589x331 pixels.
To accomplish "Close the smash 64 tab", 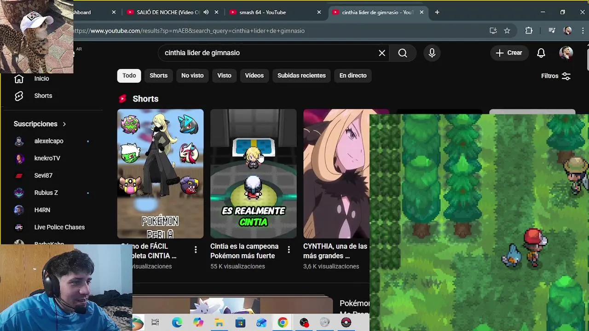I will [x=319, y=12].
